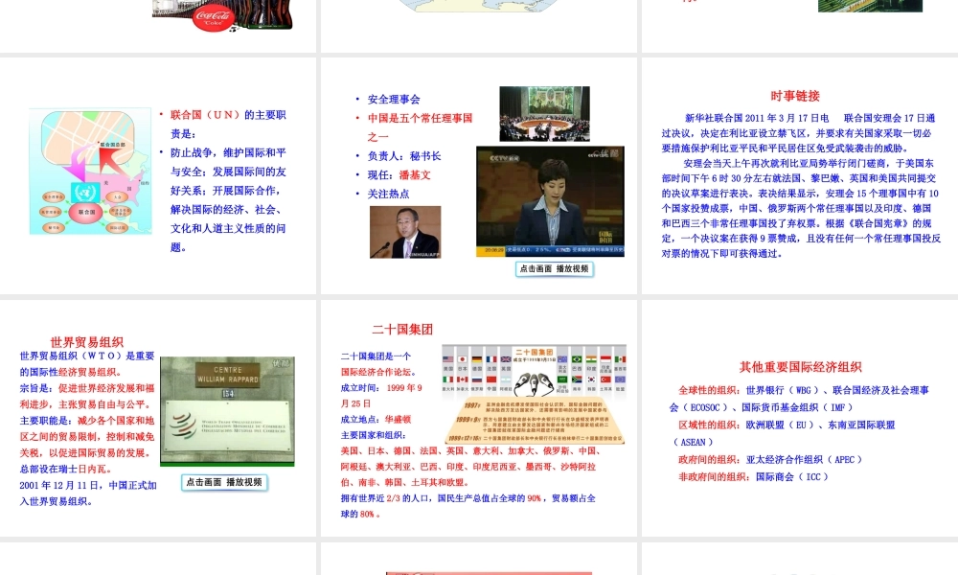This screenshot has width=958, height=575.
Task: Click the Coca-Cola logo image
Action: pos(214,17)
